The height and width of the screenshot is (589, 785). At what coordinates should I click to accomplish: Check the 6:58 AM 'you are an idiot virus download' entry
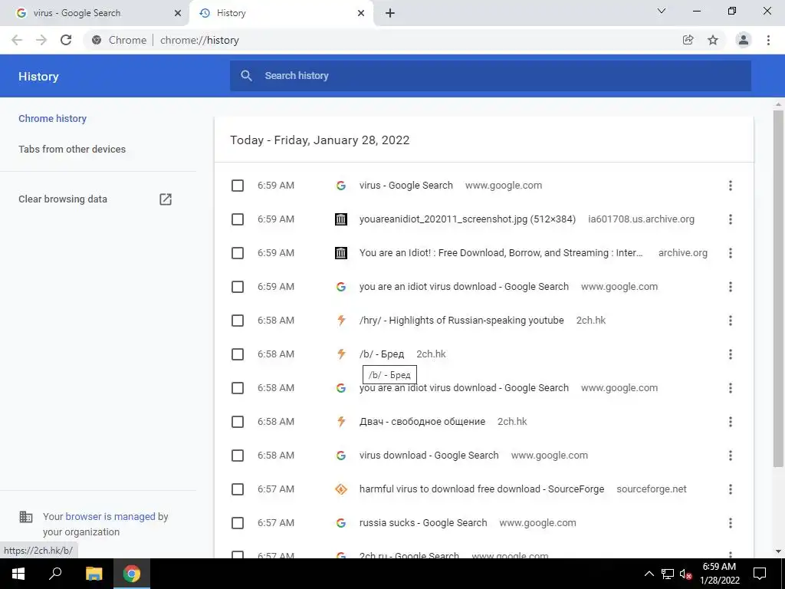(x=238, y=388)
